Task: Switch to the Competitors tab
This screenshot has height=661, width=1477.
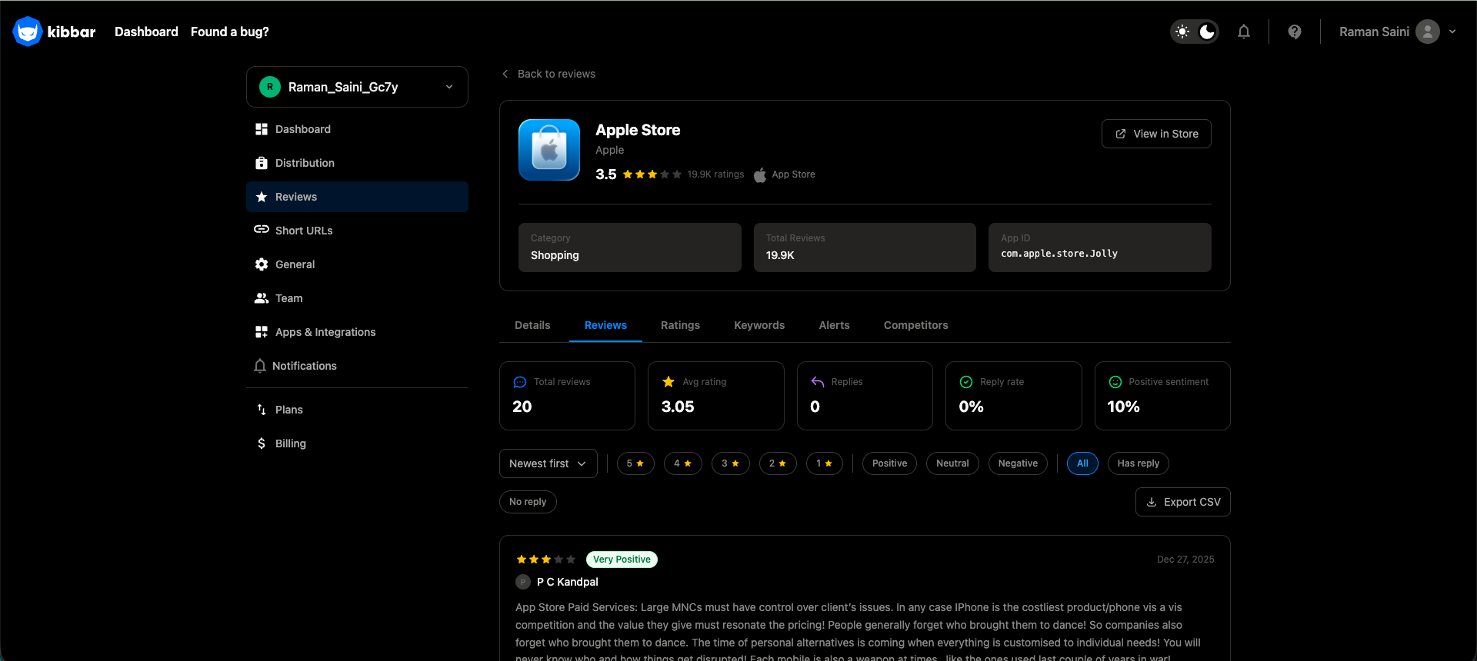Action: pos(915,325)
